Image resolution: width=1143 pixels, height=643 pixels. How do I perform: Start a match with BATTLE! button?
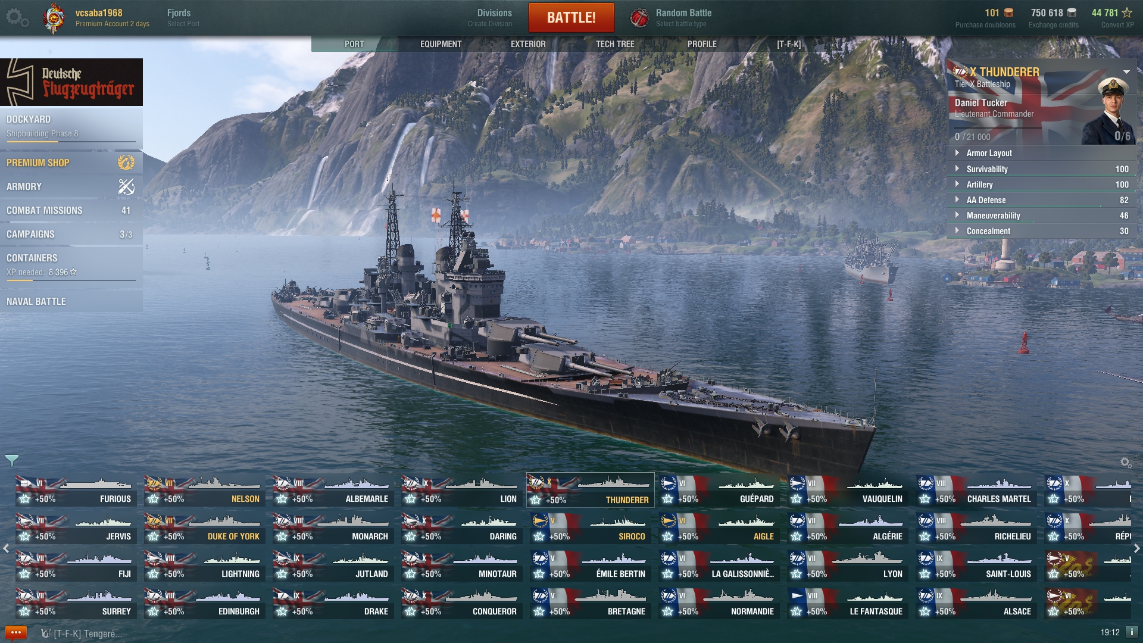click(571, 18)
